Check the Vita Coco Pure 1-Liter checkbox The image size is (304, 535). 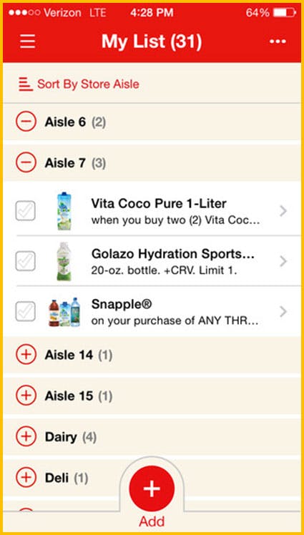26,211
